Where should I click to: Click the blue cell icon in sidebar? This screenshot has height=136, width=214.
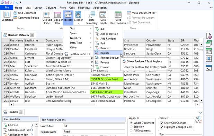(209, 59)
